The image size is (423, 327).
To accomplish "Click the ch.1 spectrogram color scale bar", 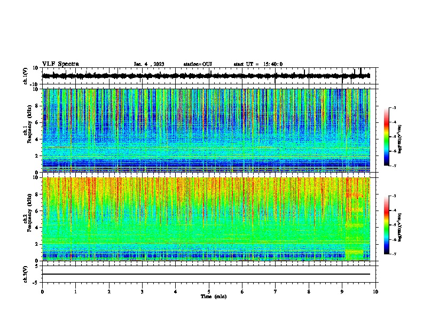I will pyautogui.click(x=386, y=137).
